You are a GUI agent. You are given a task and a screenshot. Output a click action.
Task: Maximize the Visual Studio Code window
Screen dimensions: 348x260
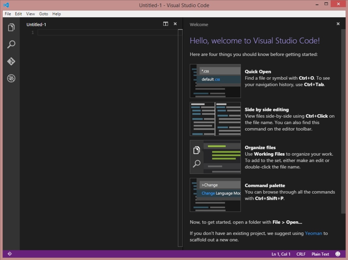[x=326, y=4]
